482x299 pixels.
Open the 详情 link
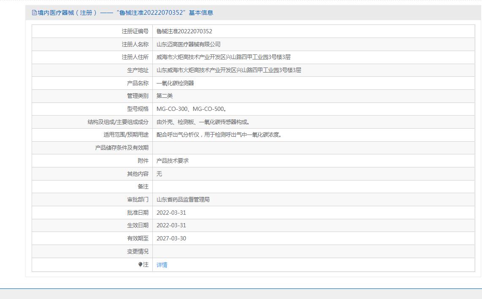[x=162, y=265]
